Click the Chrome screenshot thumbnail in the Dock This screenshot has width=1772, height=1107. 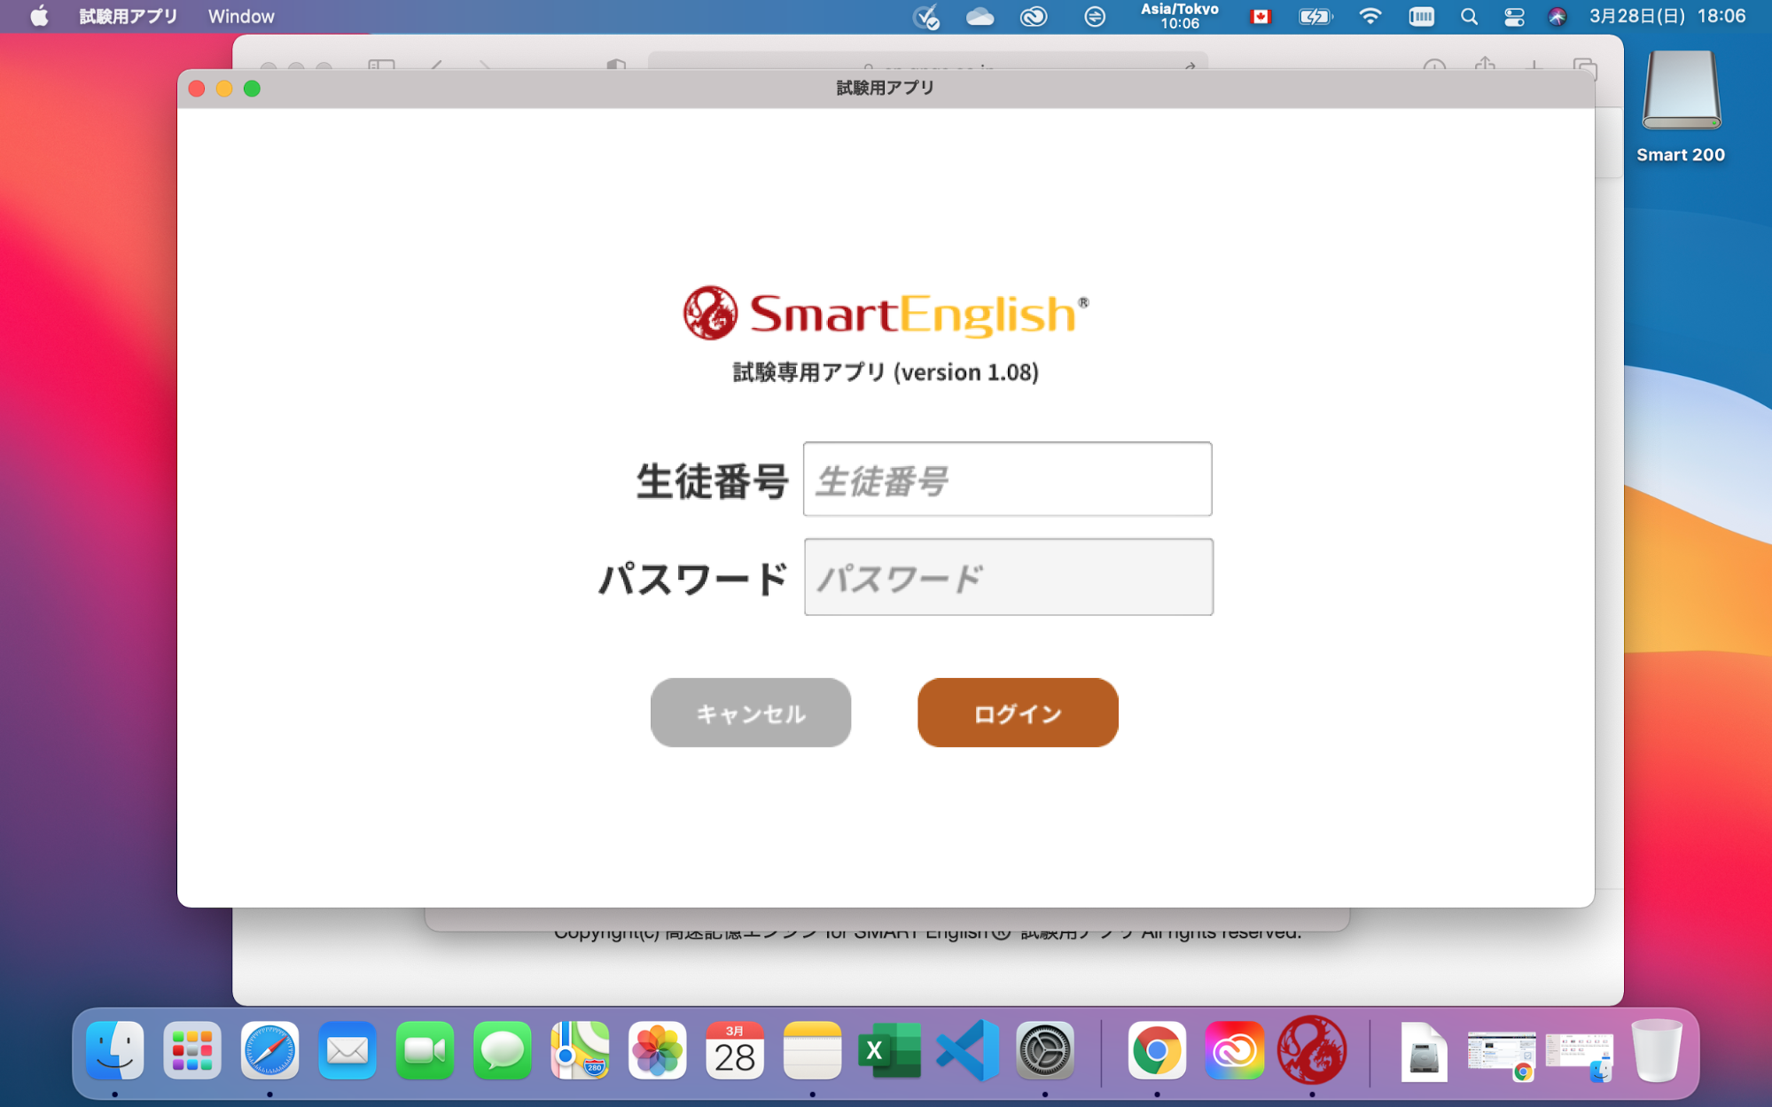(x=1501, y=1053)
